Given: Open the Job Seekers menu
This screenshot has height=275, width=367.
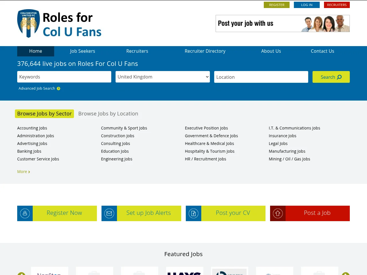Looking at the screenshot, I should tap(83, 51).
